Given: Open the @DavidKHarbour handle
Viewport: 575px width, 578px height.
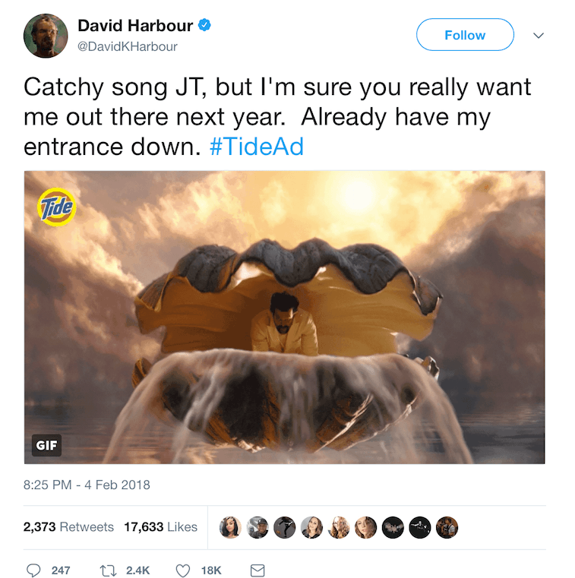Looking at the screenshot, I should [x=128, y=46].
